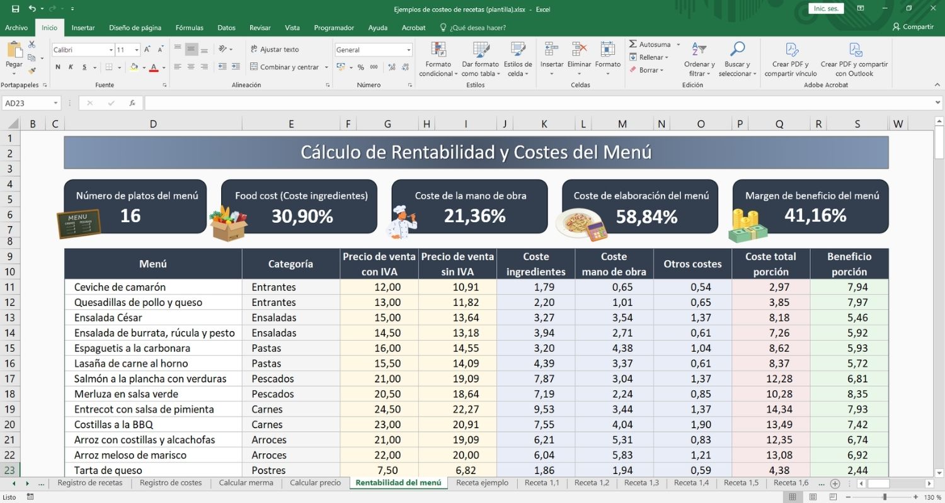Image resolution: width=945 pixels, height=503 pixels.
Task: Toggle bold (N) formatting
Action: tap(58, 67)
